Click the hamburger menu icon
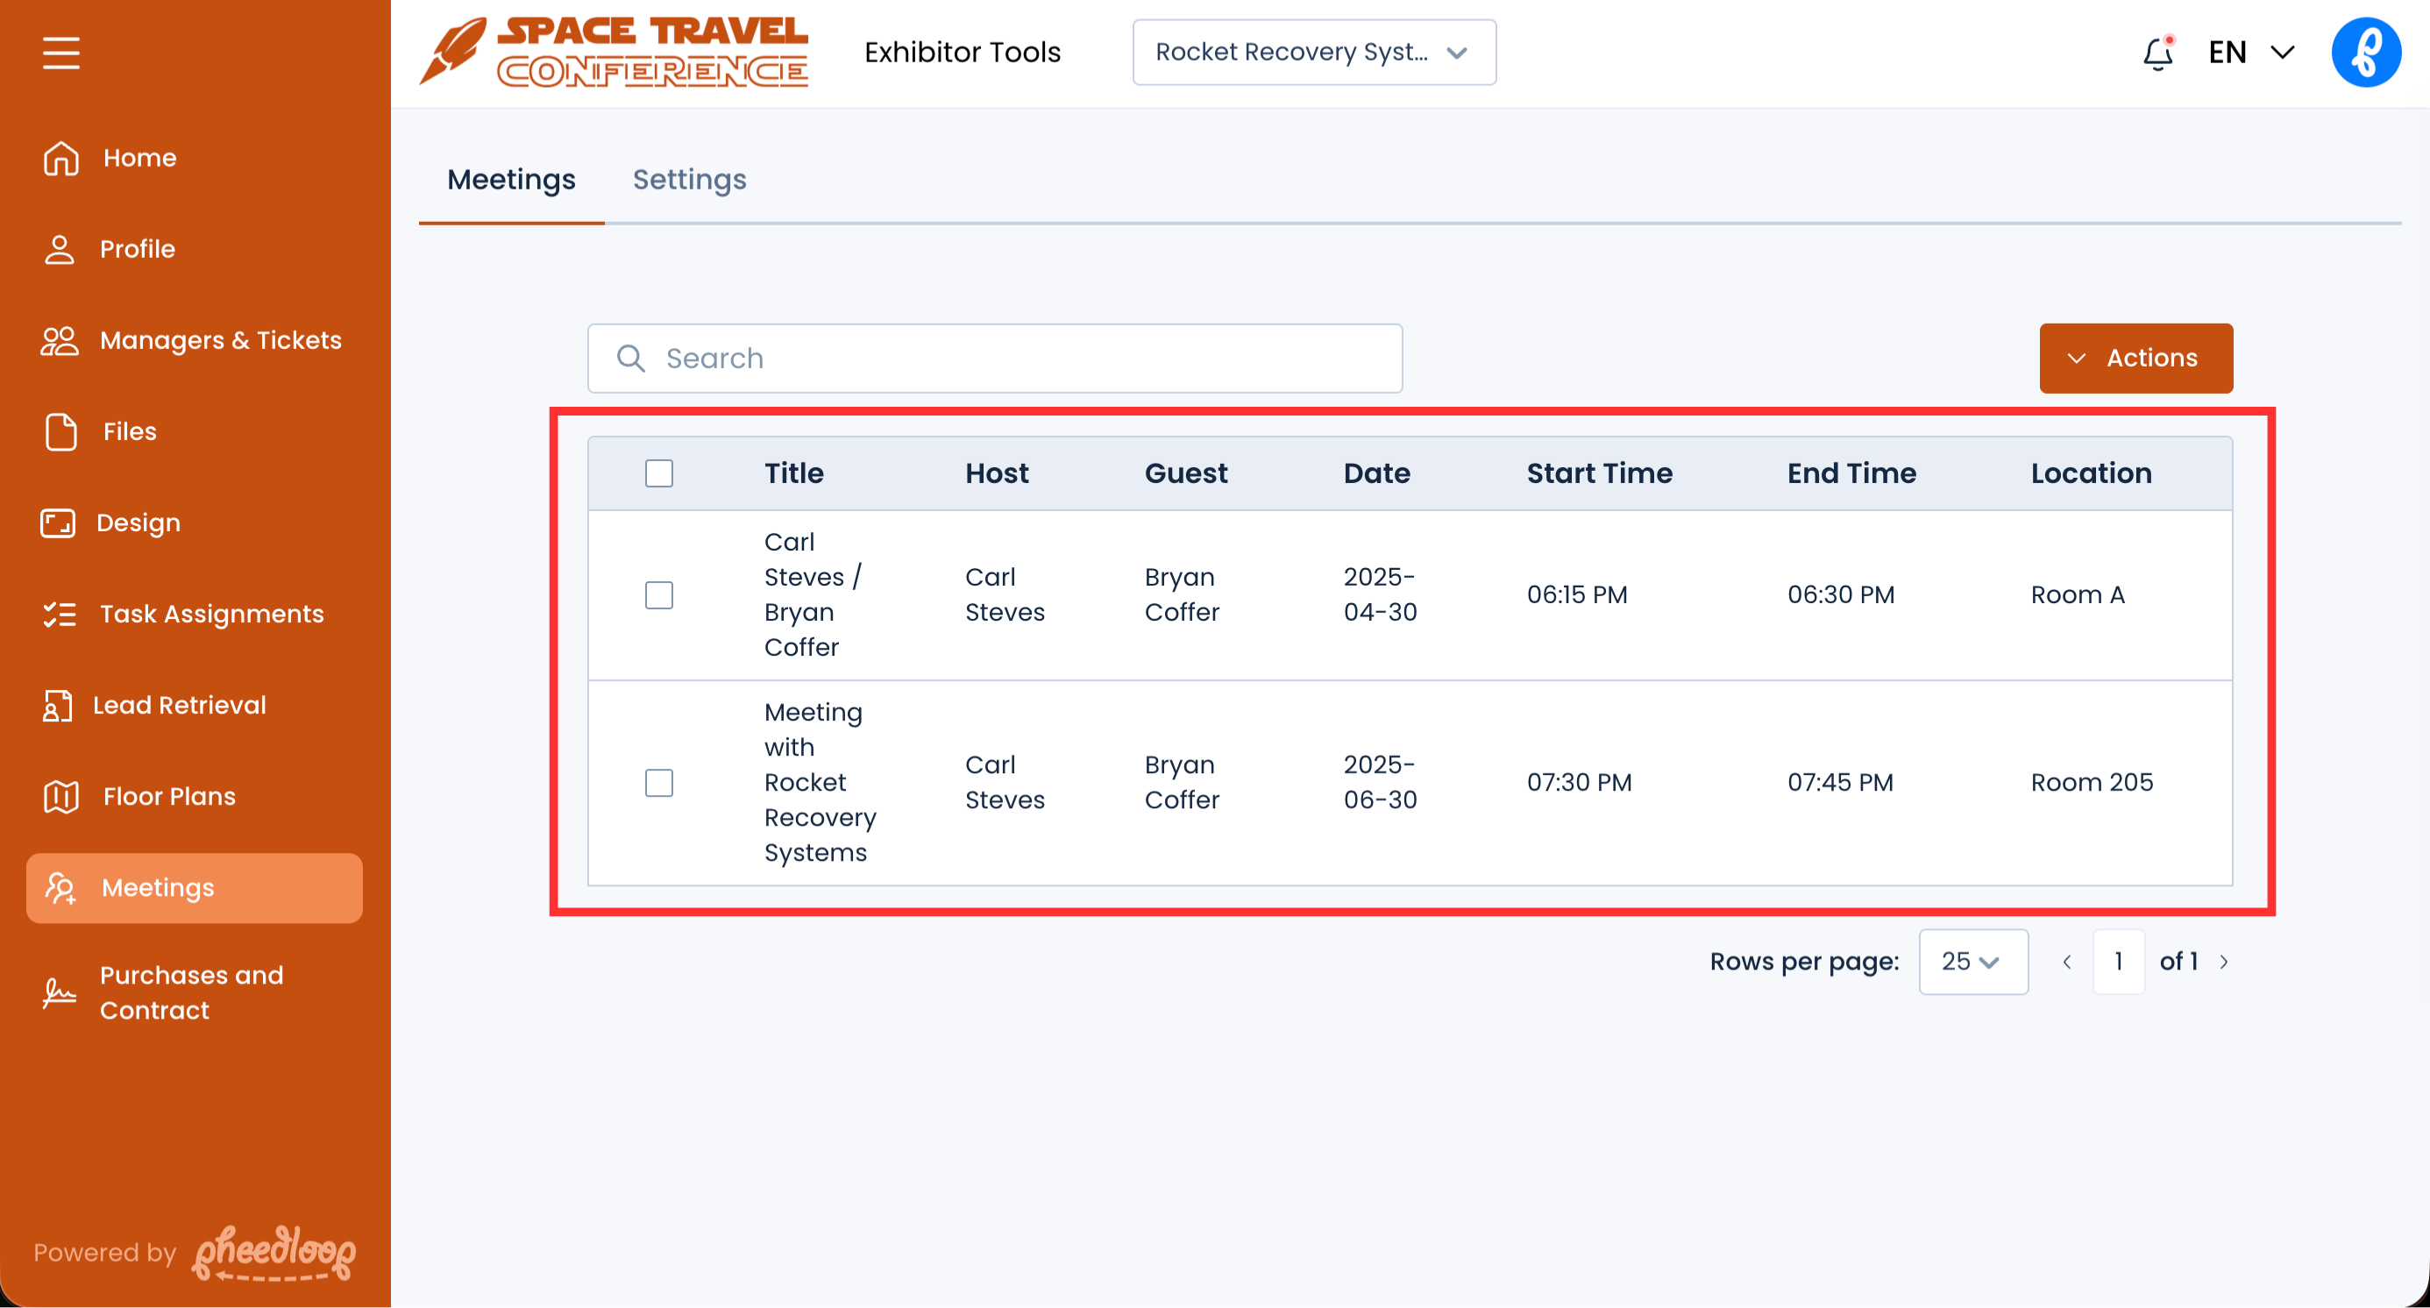This screenshot has width=2430, height=1308. pyautogui.click(x=61, y=53)
